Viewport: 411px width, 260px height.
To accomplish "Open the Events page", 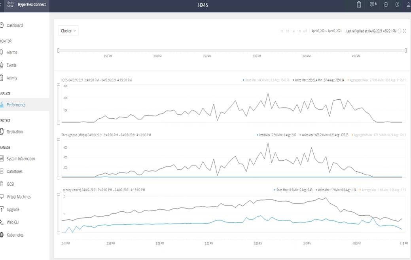I will click(x=11, y=65).
